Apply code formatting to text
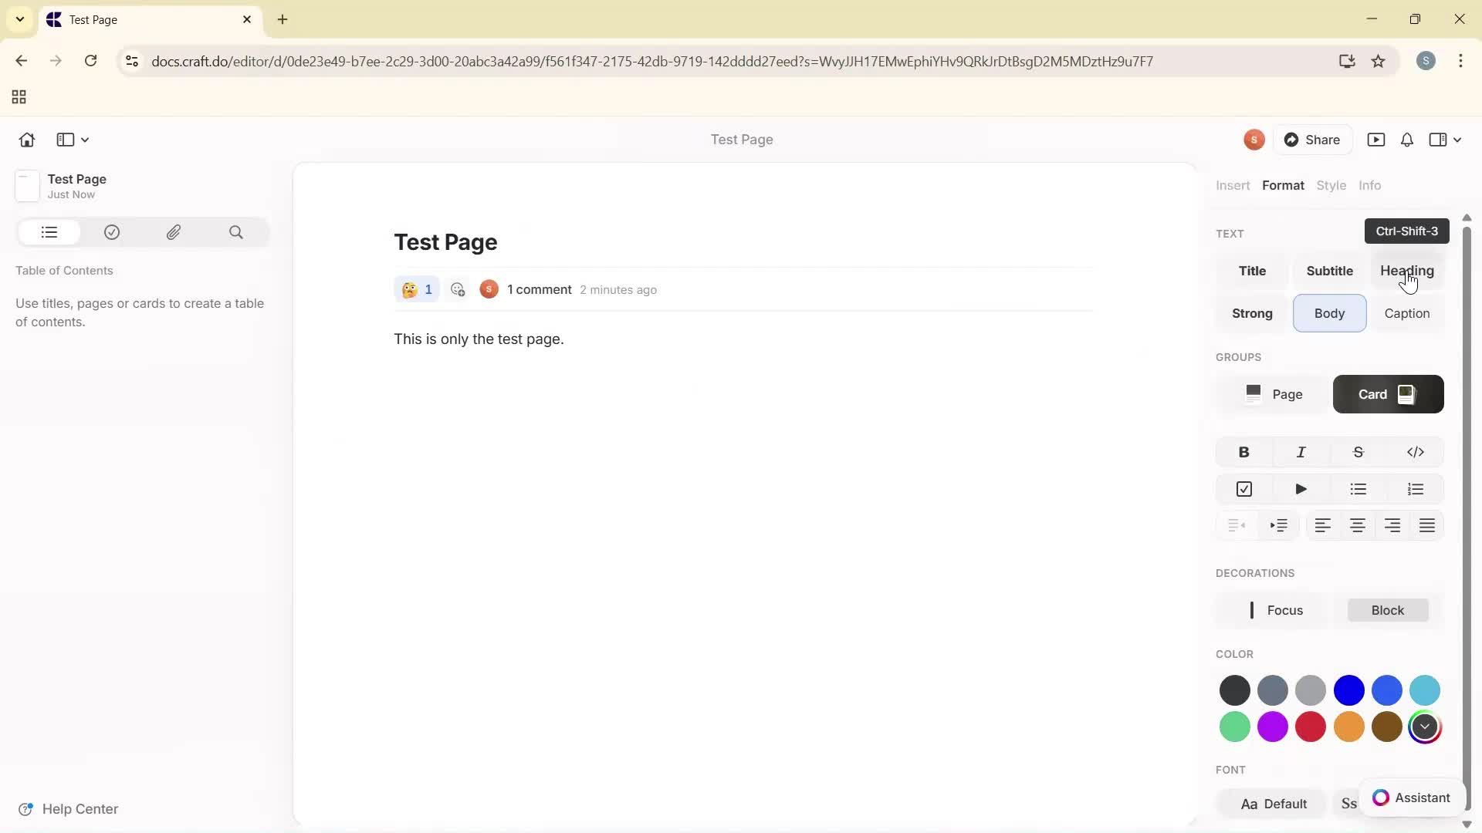This screenshot has height=833, width=1482. coord(1416,452)
